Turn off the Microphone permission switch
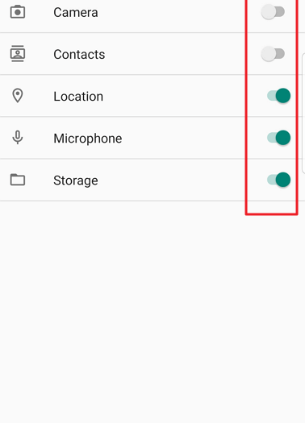Image resolution: width=305 pixels, height=423 pixels. [x=279, y=138]
